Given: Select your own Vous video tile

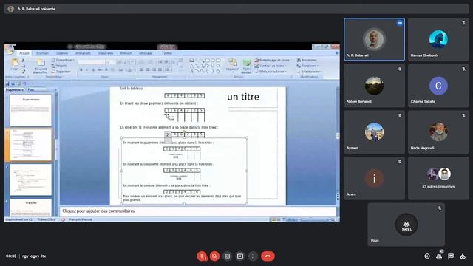Looking at the screenshot, I should point(406,225).
